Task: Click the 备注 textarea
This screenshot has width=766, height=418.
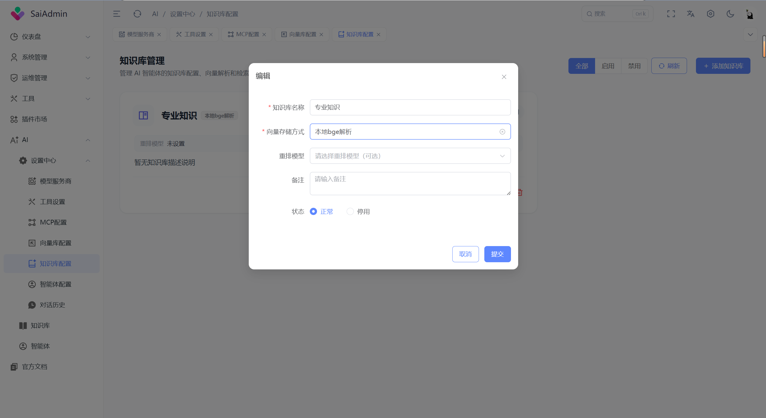Action: [410, 183]
